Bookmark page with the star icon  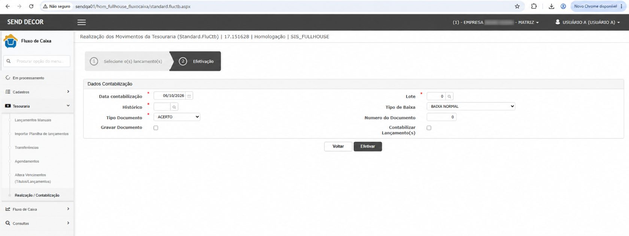click(x=517, y=6)
